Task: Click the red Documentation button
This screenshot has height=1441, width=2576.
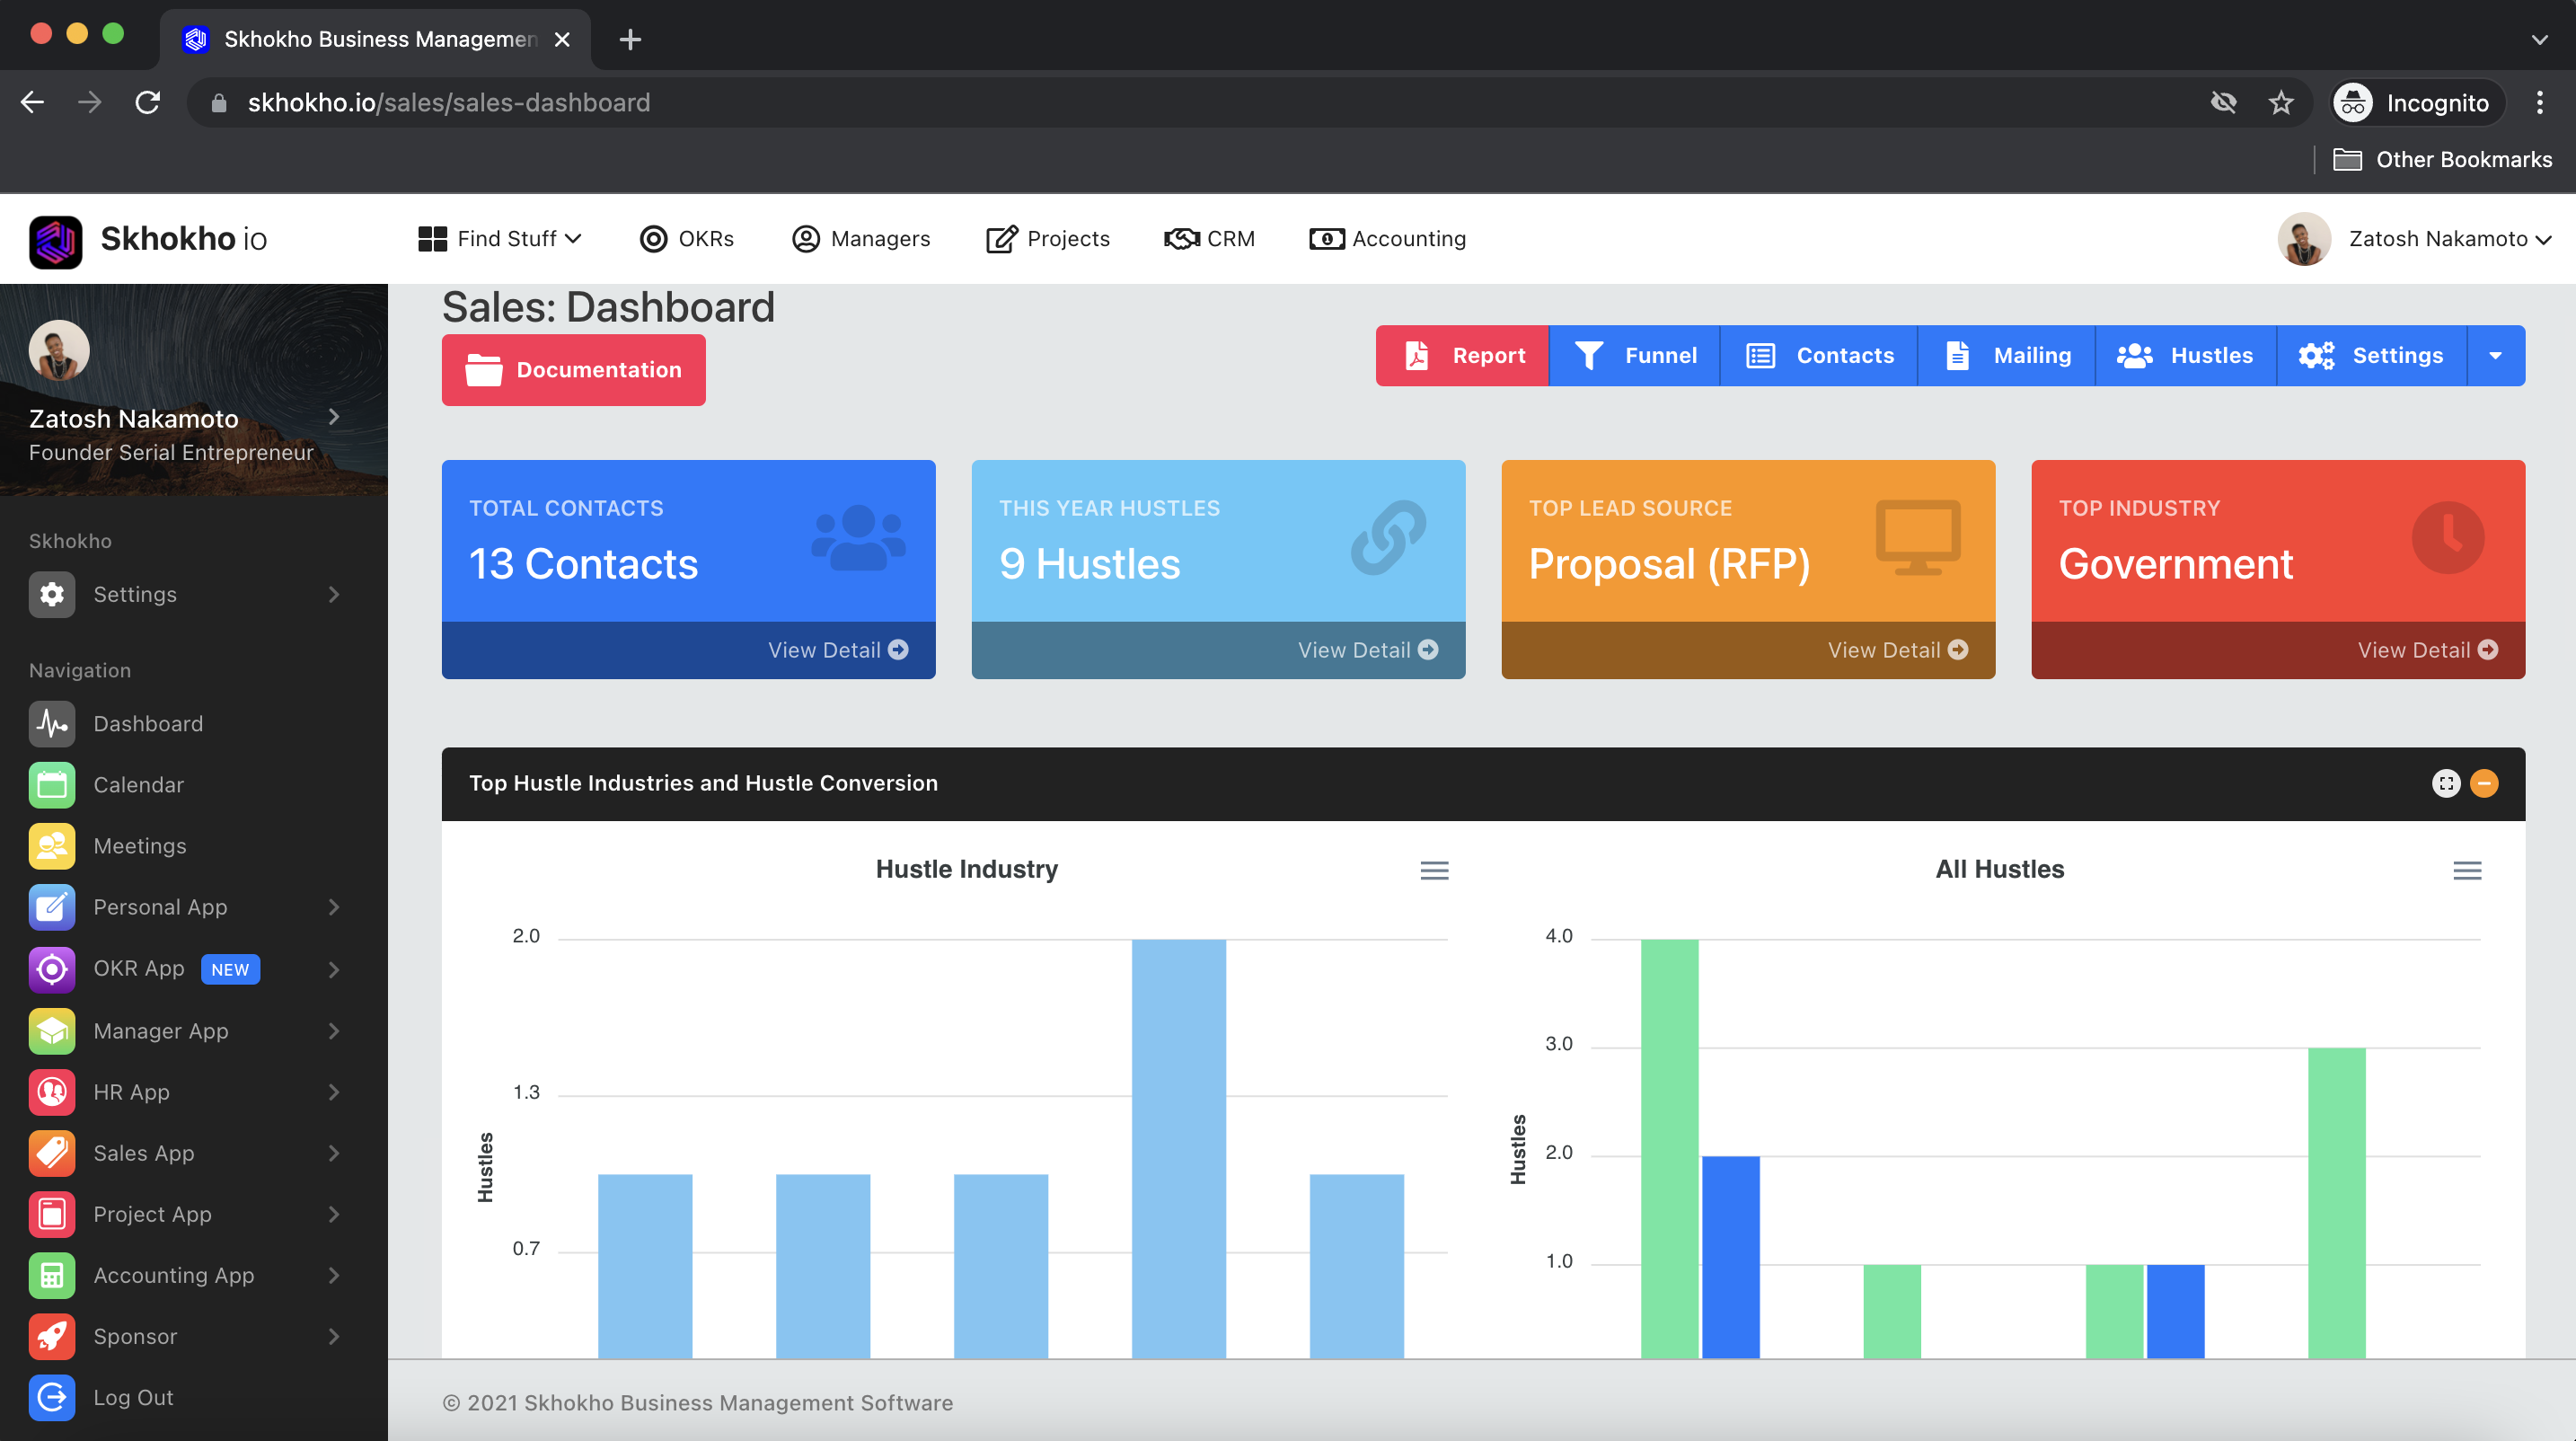Action: pos(573,370)
